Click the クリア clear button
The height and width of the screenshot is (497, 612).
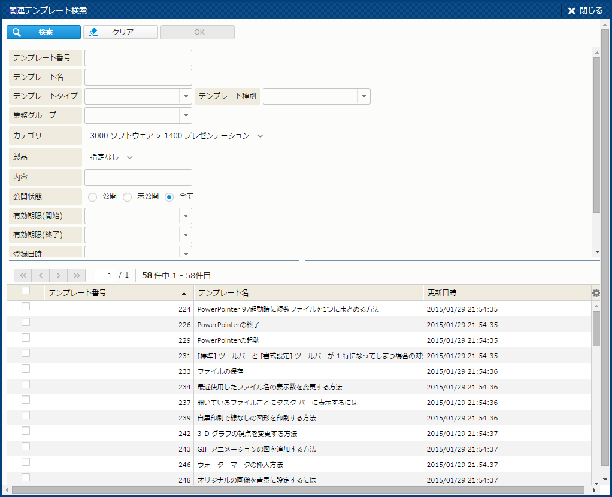click(120, 32)
